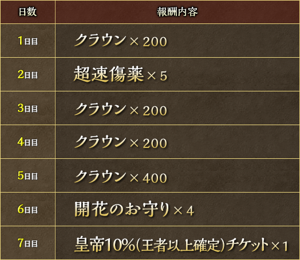Screen dimensions: 300x260
Task: Select the 4日目 day cell
Action: coord(27,142)
